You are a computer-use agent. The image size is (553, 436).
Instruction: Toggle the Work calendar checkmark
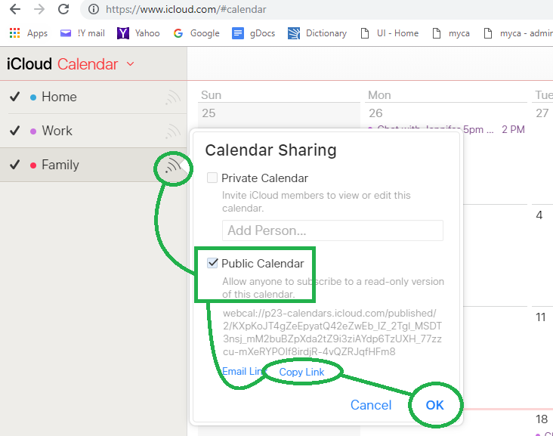pyautogui.click(x=14, y=131)
